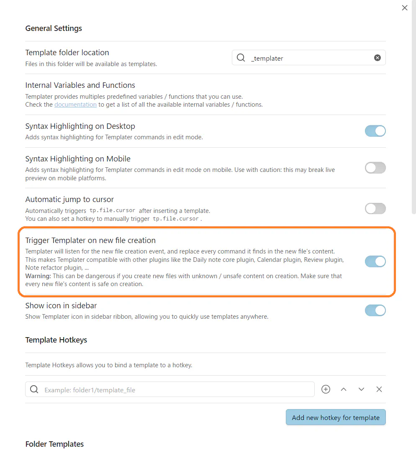
Task: Open the documentation link
Action: tap(75, 105)
